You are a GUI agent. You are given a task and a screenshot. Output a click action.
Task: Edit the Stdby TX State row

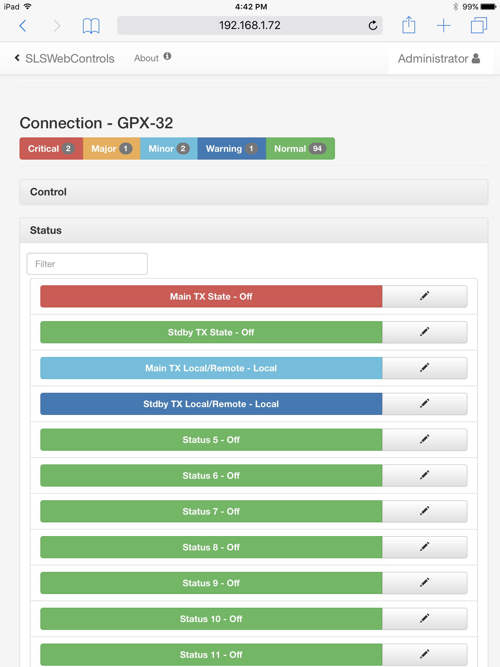[424, 332]
